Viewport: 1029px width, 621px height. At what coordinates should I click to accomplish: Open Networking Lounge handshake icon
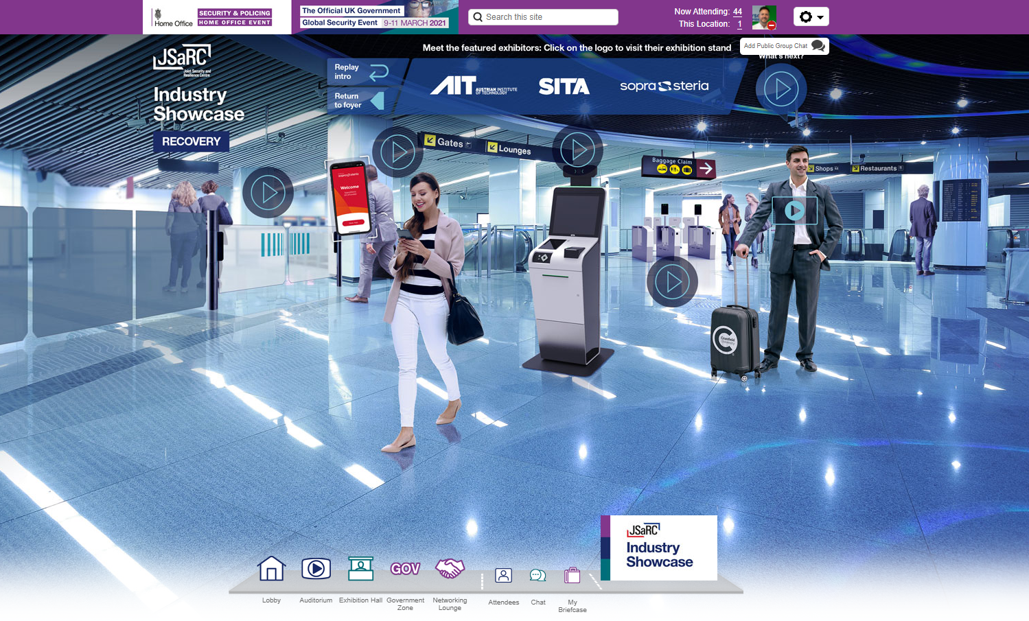450,569
